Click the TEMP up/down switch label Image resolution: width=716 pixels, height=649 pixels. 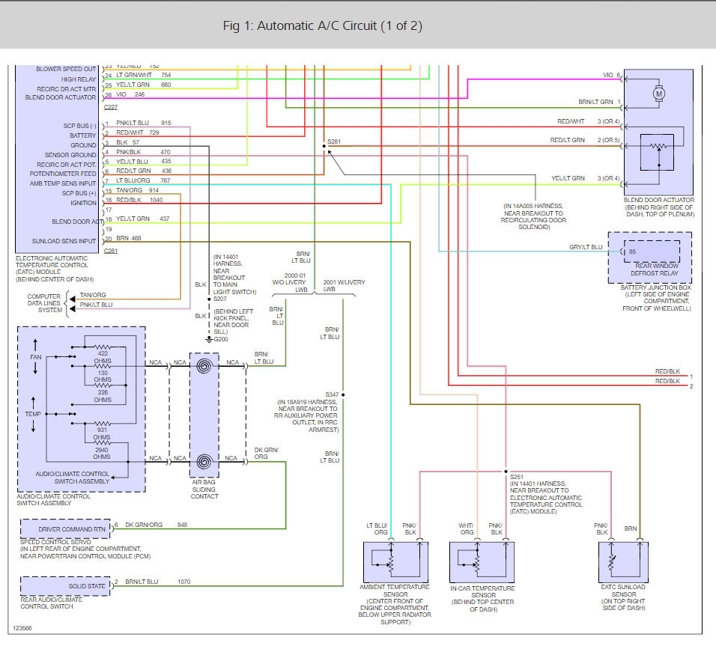click(33, 414)
